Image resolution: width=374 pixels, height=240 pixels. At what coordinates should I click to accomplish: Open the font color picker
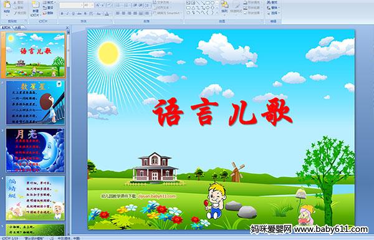click(107, 14)
